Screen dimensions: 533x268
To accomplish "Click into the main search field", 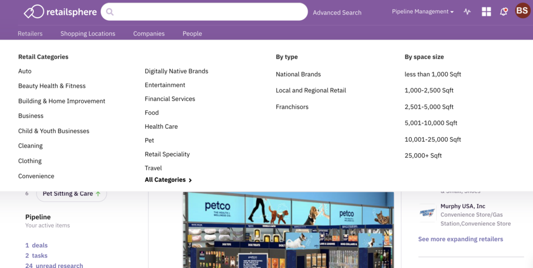I will [204, 12].
